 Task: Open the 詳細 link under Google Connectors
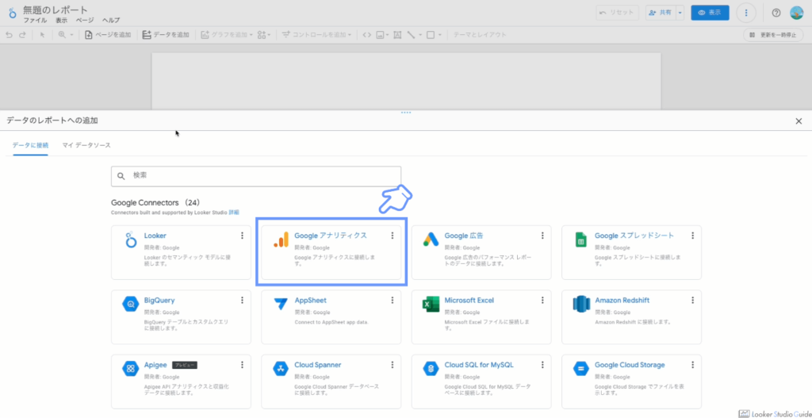point(234,213)
